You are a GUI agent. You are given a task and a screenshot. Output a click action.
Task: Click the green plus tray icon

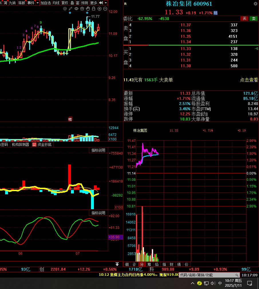(199, 283)
